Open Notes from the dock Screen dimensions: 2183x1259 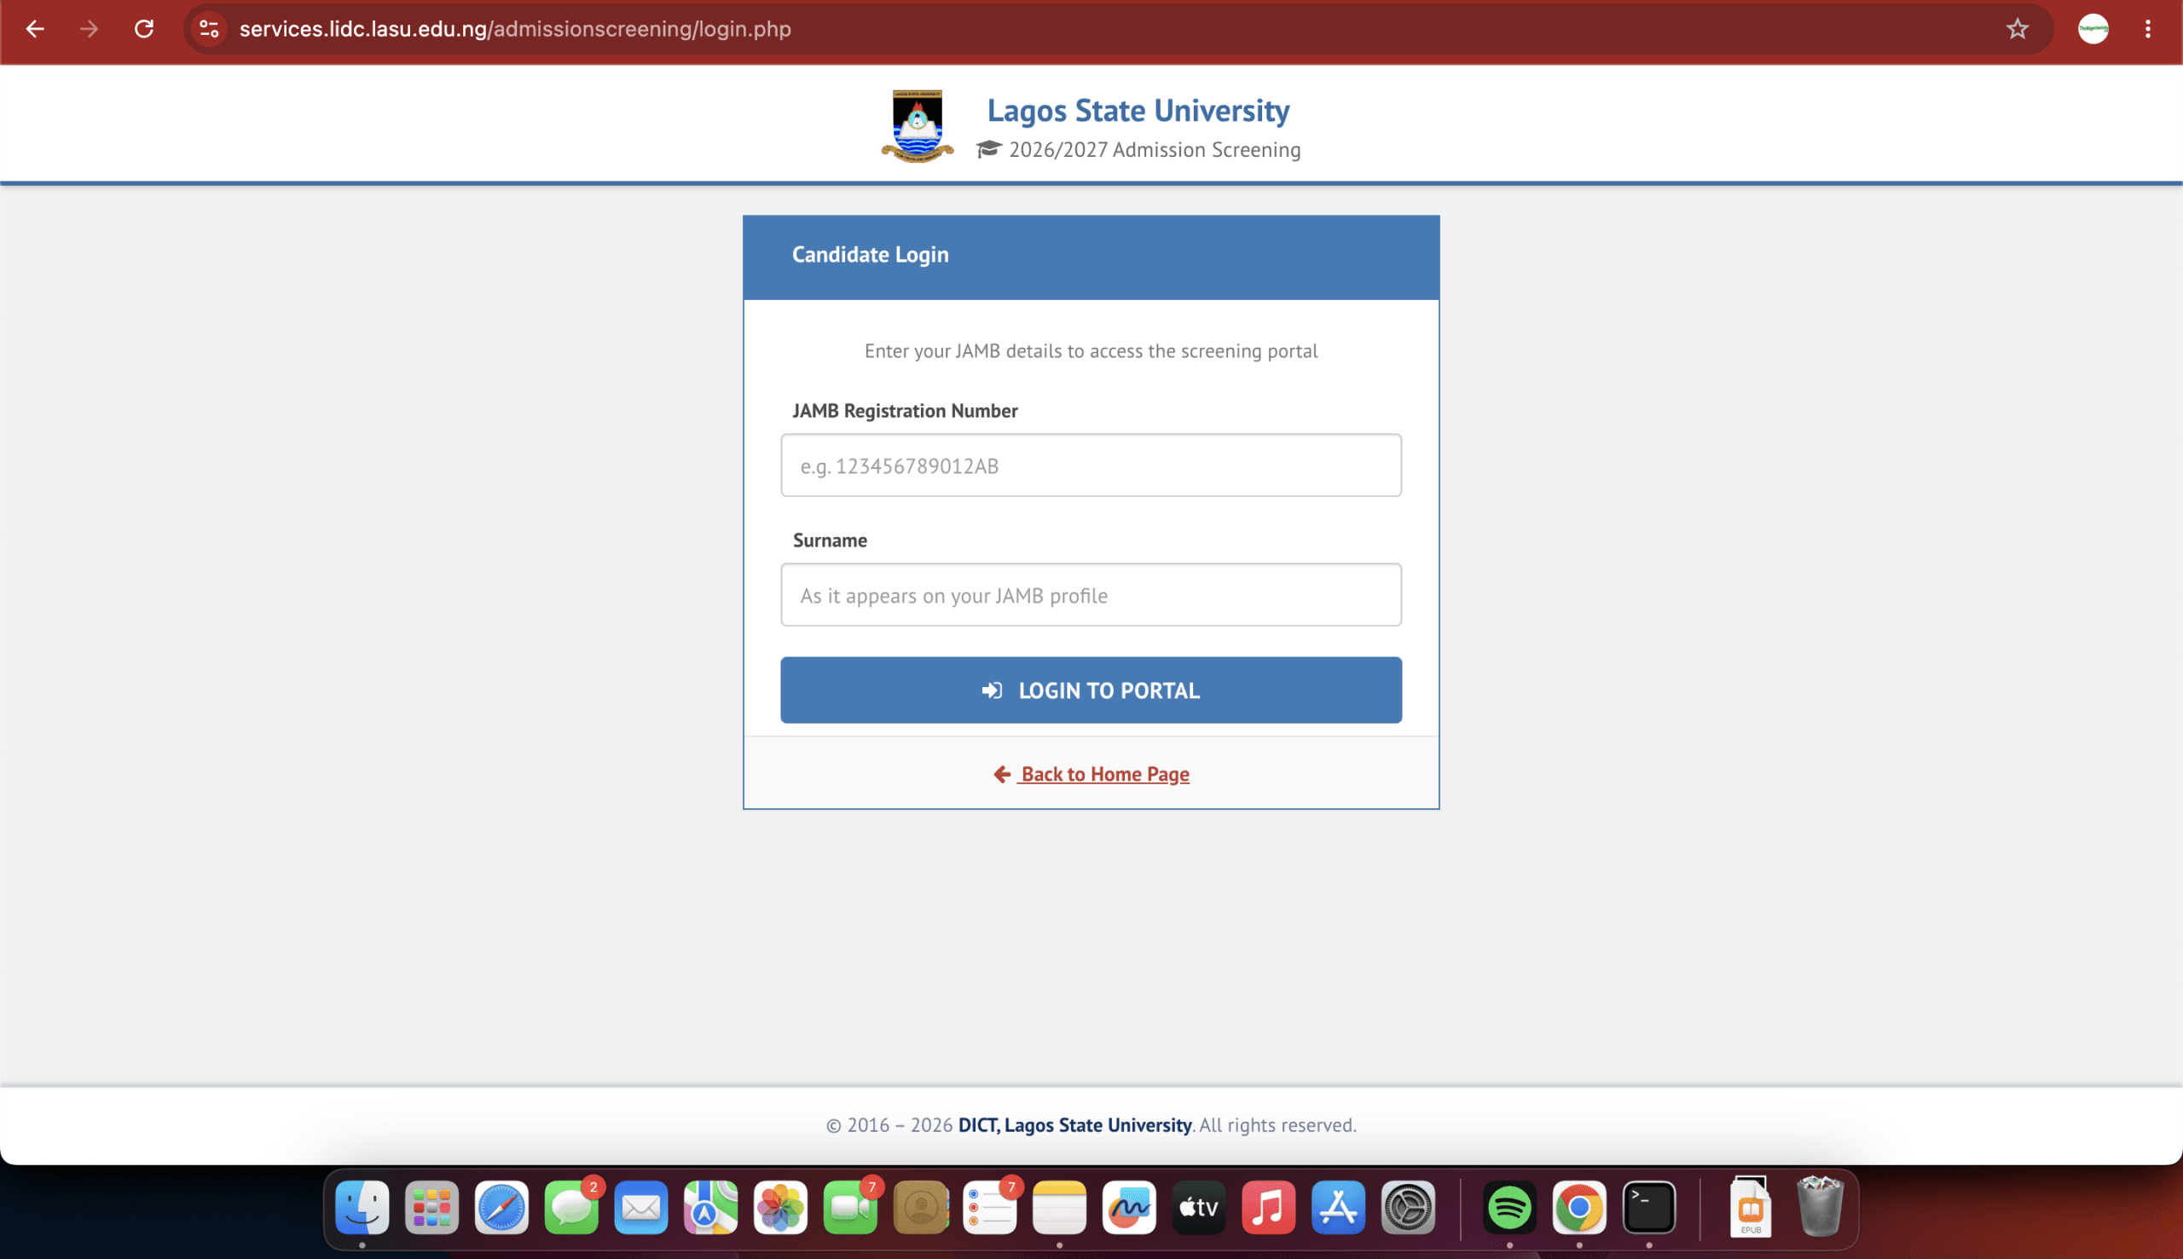pos(1059,1207)
